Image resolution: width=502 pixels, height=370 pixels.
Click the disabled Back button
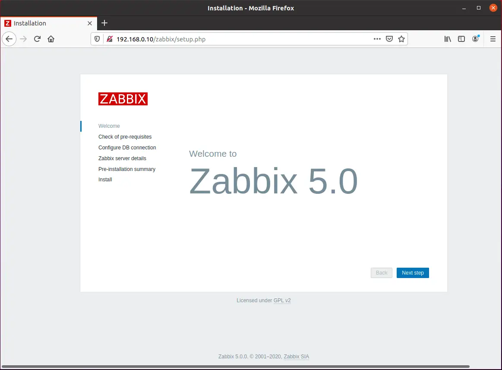click(381, 272)
